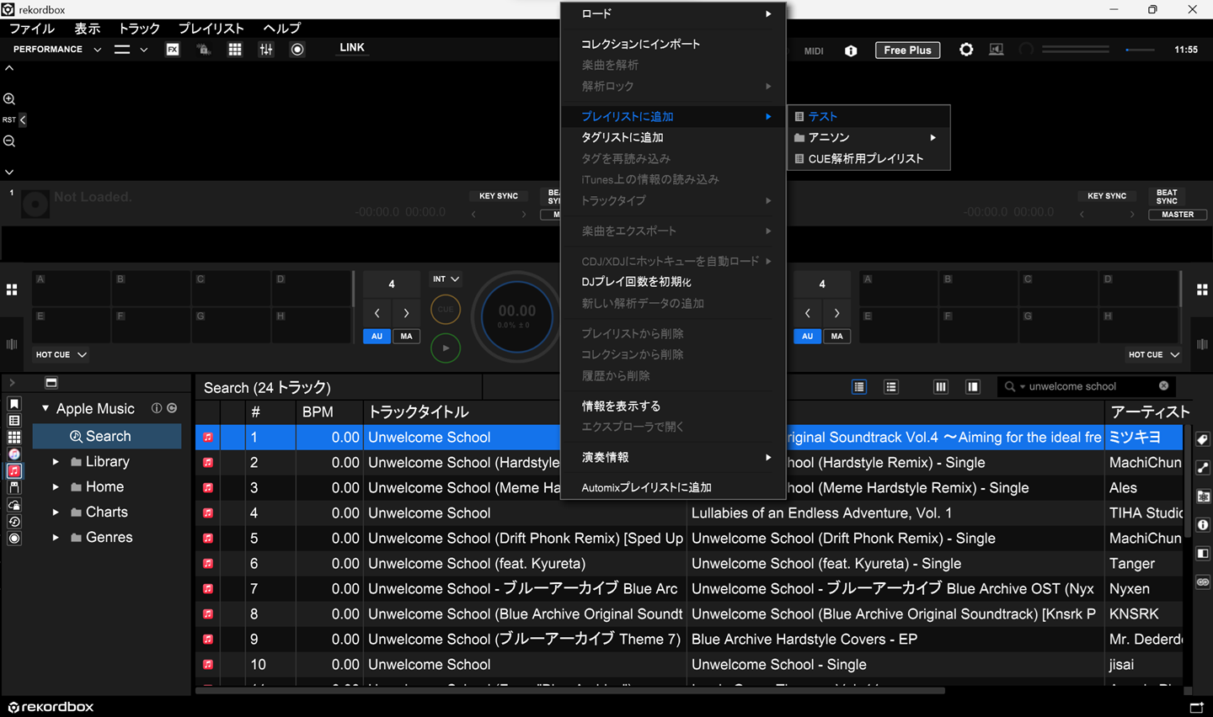Click the horizontal scrollbar below the track list
Screen dimensions: 1213x717
(569, 691)
